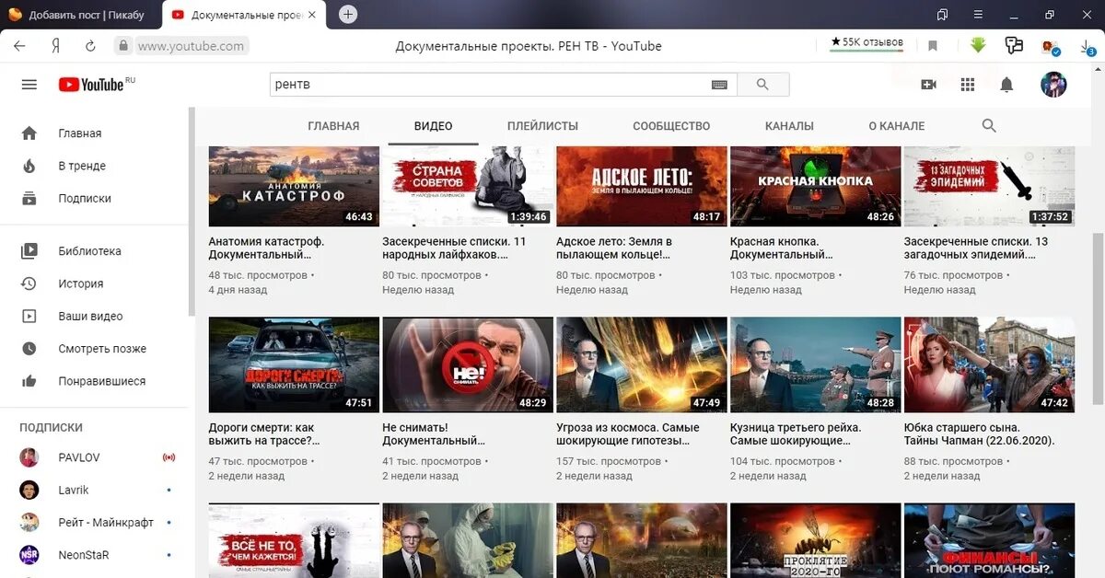Open the notifications bell

coord(1006,85)
